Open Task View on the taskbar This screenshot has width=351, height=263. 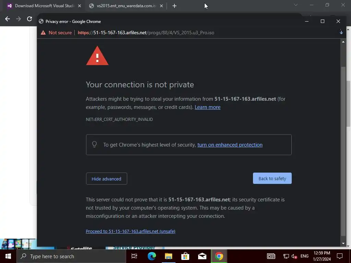(134, 256)
